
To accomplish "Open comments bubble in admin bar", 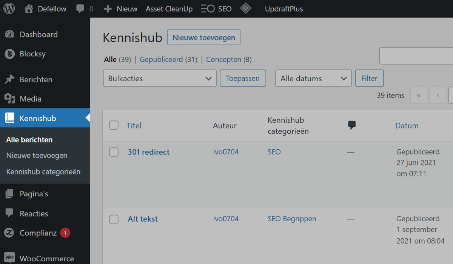I will pos(80,9).
